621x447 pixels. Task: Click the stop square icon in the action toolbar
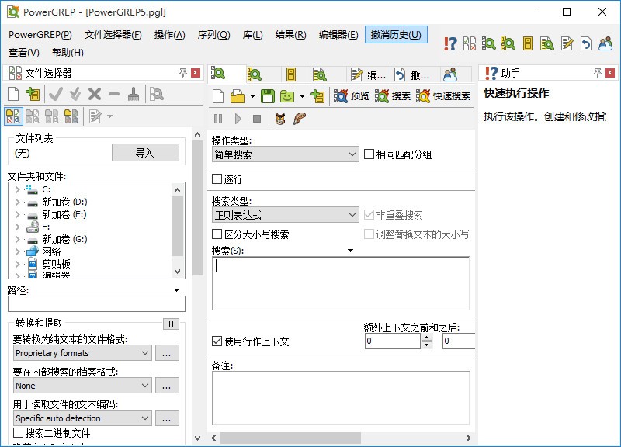tap(257, 119)
